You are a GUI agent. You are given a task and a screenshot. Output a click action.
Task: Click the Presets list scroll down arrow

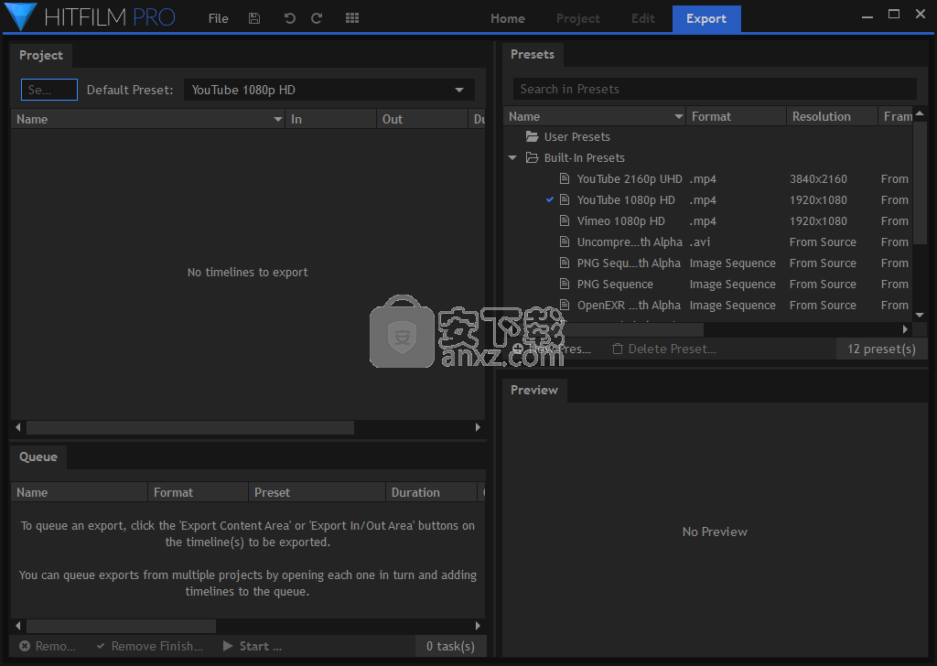pyautogui.click(x=920, y=315)
